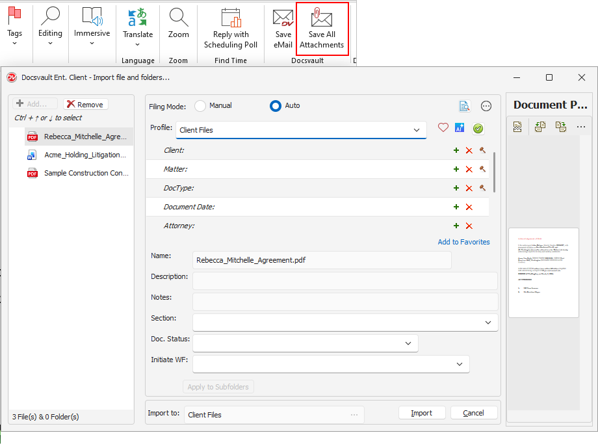Open the Profile dropdown showing Client Files
Image resolution: width=598 pixels, height=448 pixels.
[300, 130]
